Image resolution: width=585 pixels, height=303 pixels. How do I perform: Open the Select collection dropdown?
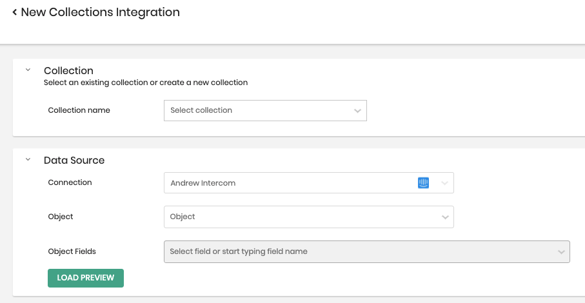pyautogui.click(x=265, y=110)
